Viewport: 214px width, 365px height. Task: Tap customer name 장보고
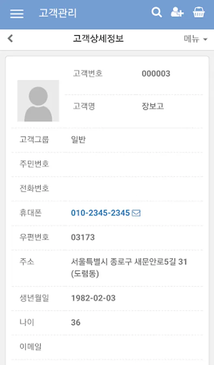click(153, 106)
